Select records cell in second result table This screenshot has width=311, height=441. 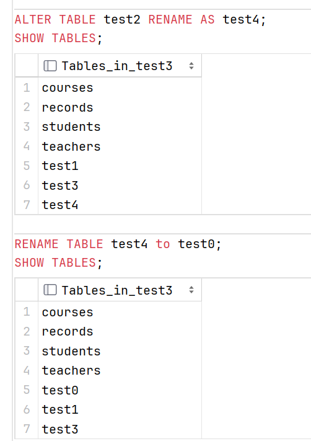[120, 332]
